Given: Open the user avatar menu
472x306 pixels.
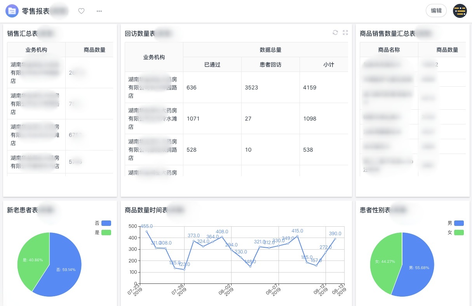Looking at the screenshot, I should click(x=460, y=11).
